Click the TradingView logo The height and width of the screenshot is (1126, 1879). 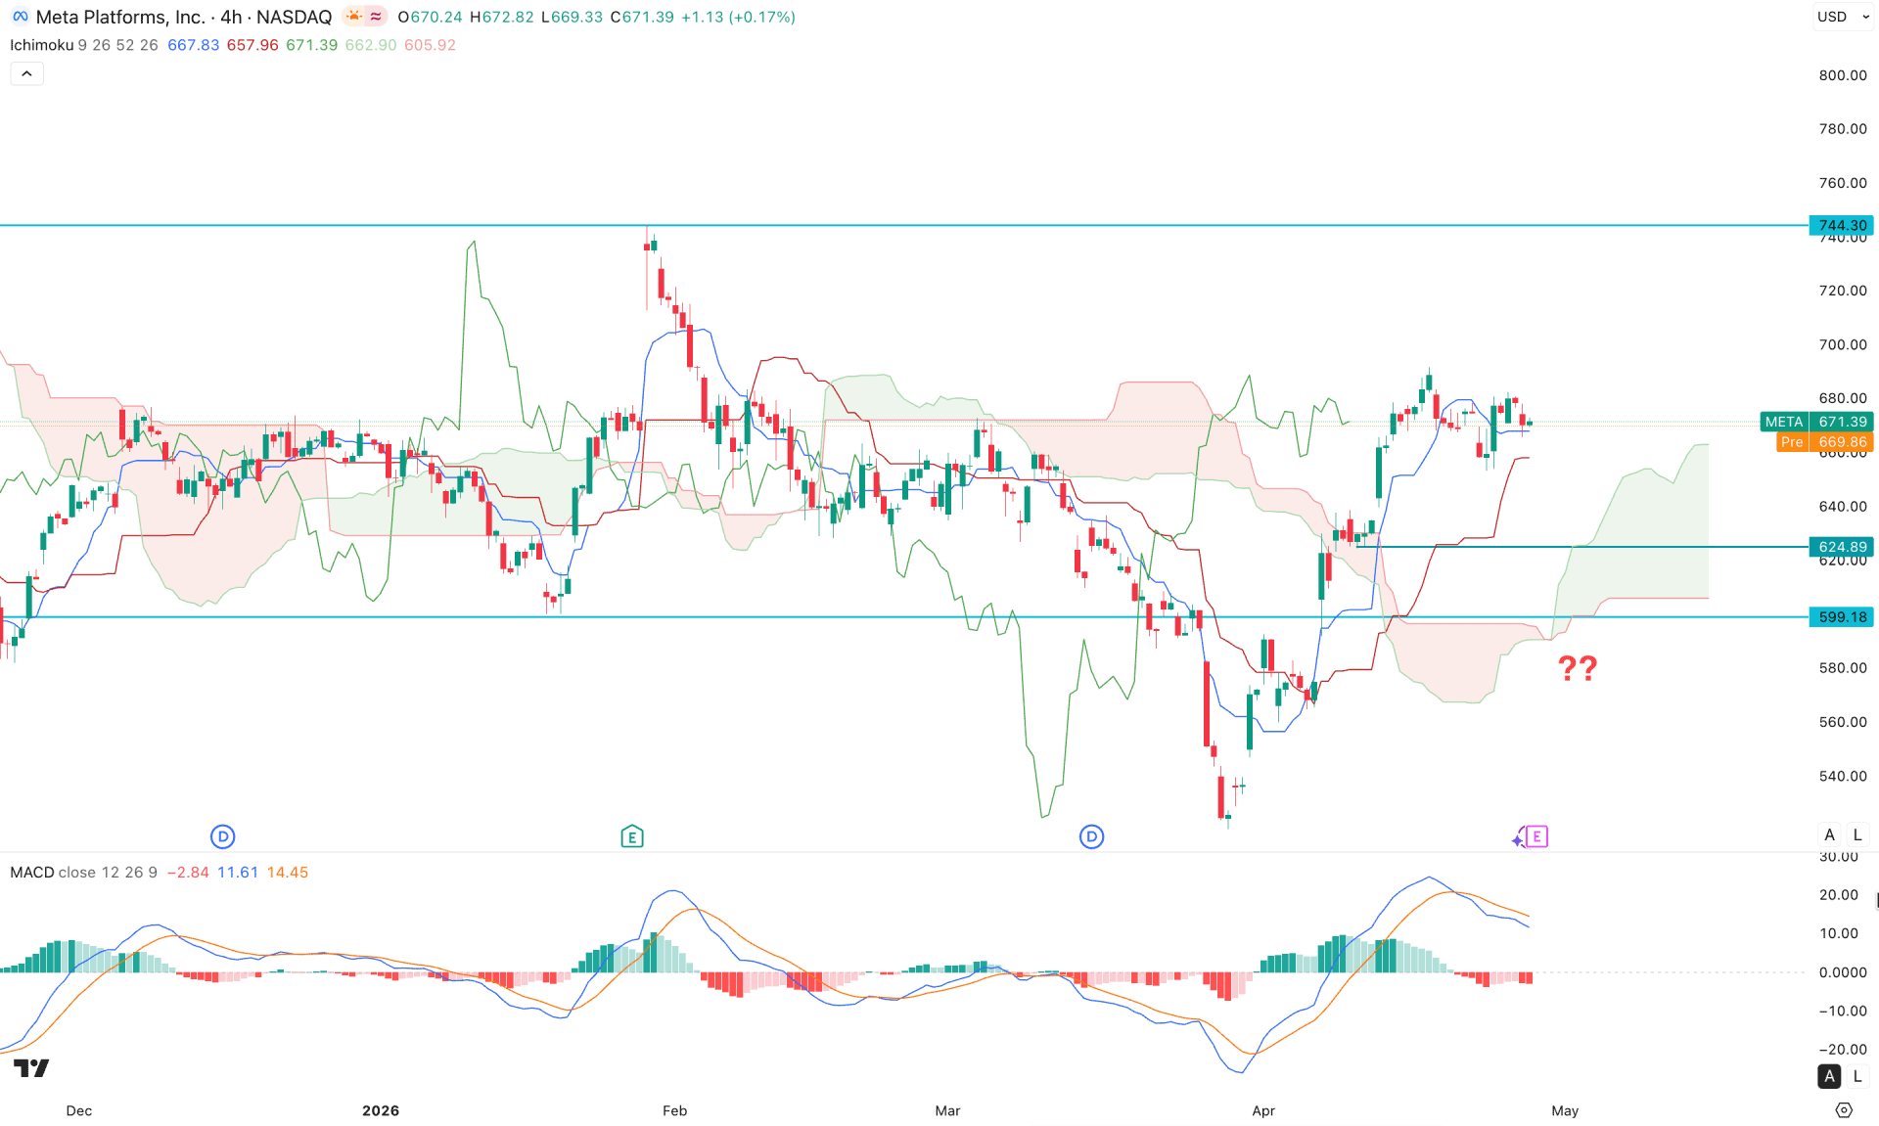(x=31, y=1068)
